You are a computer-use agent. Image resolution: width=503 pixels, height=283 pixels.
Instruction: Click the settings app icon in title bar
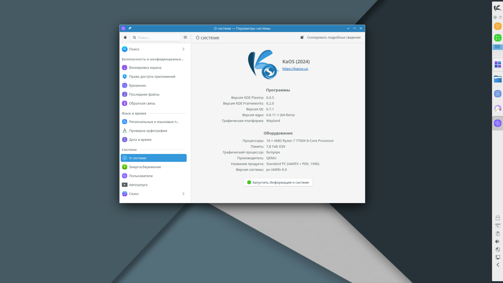click(x=123, y=28)
